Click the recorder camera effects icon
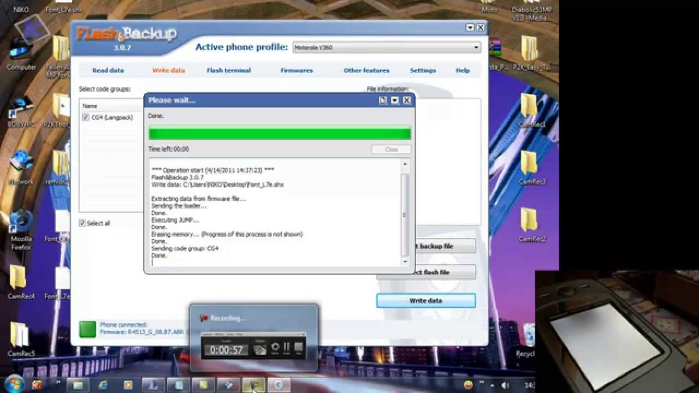 tap(260, 349)
